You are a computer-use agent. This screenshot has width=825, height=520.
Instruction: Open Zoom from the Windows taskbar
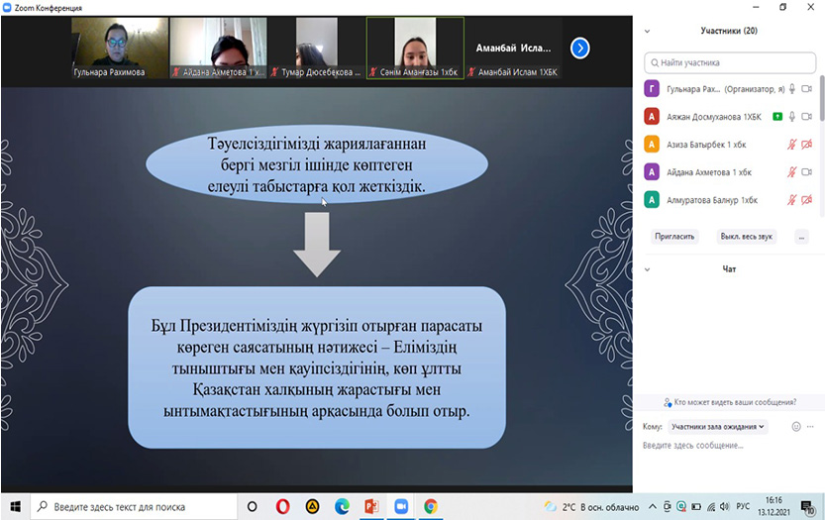tap(401, 506)
